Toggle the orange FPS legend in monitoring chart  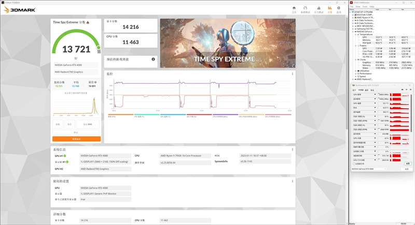point(121,116)
